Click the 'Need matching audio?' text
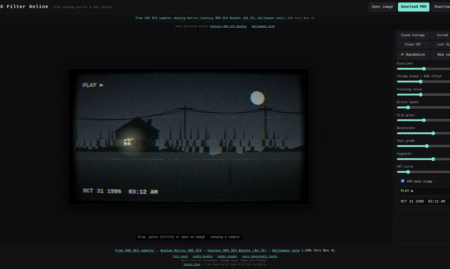Image resolution: width=450 pixels, height=269 pixels. [x=191, y=26]
